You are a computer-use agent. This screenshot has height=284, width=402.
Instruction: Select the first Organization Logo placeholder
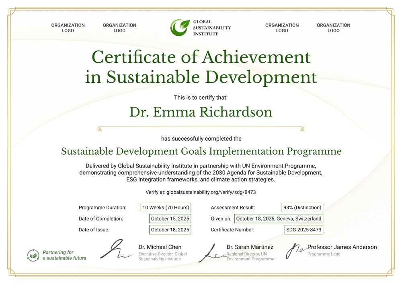tap(68, 28)
